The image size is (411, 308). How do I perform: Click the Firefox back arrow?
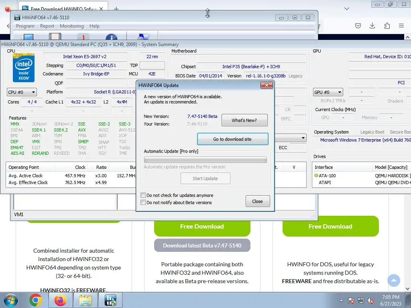(x=8, y=26)
